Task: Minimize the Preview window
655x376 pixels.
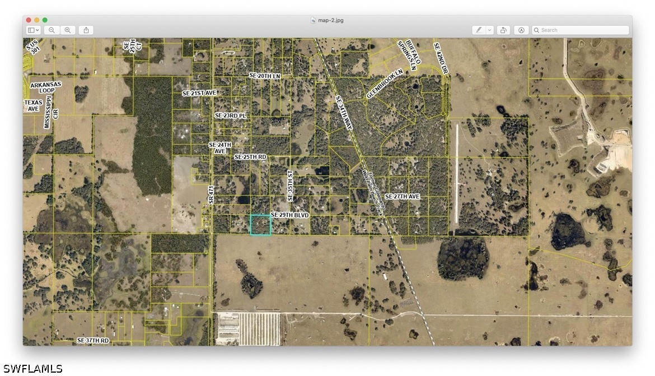Action: 37,20
